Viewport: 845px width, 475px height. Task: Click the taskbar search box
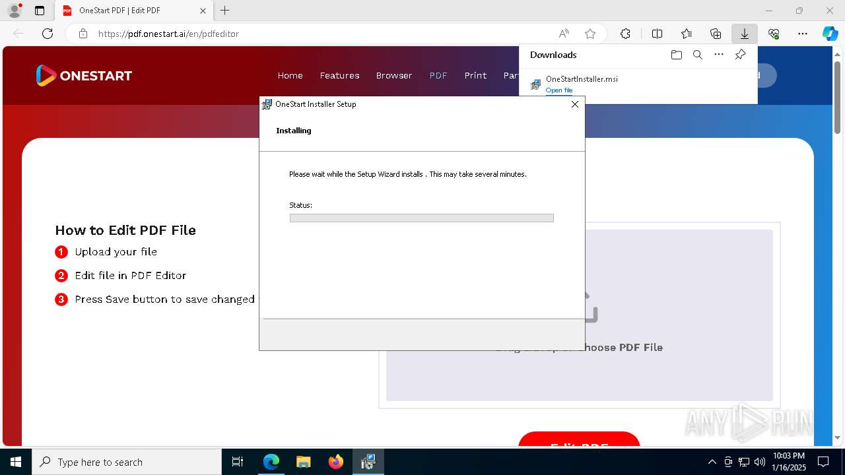click(127, 462)
